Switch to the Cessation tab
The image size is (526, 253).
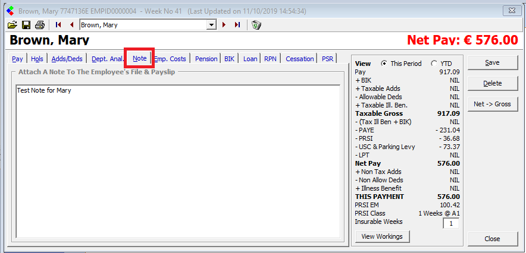[x=299, y=59]
